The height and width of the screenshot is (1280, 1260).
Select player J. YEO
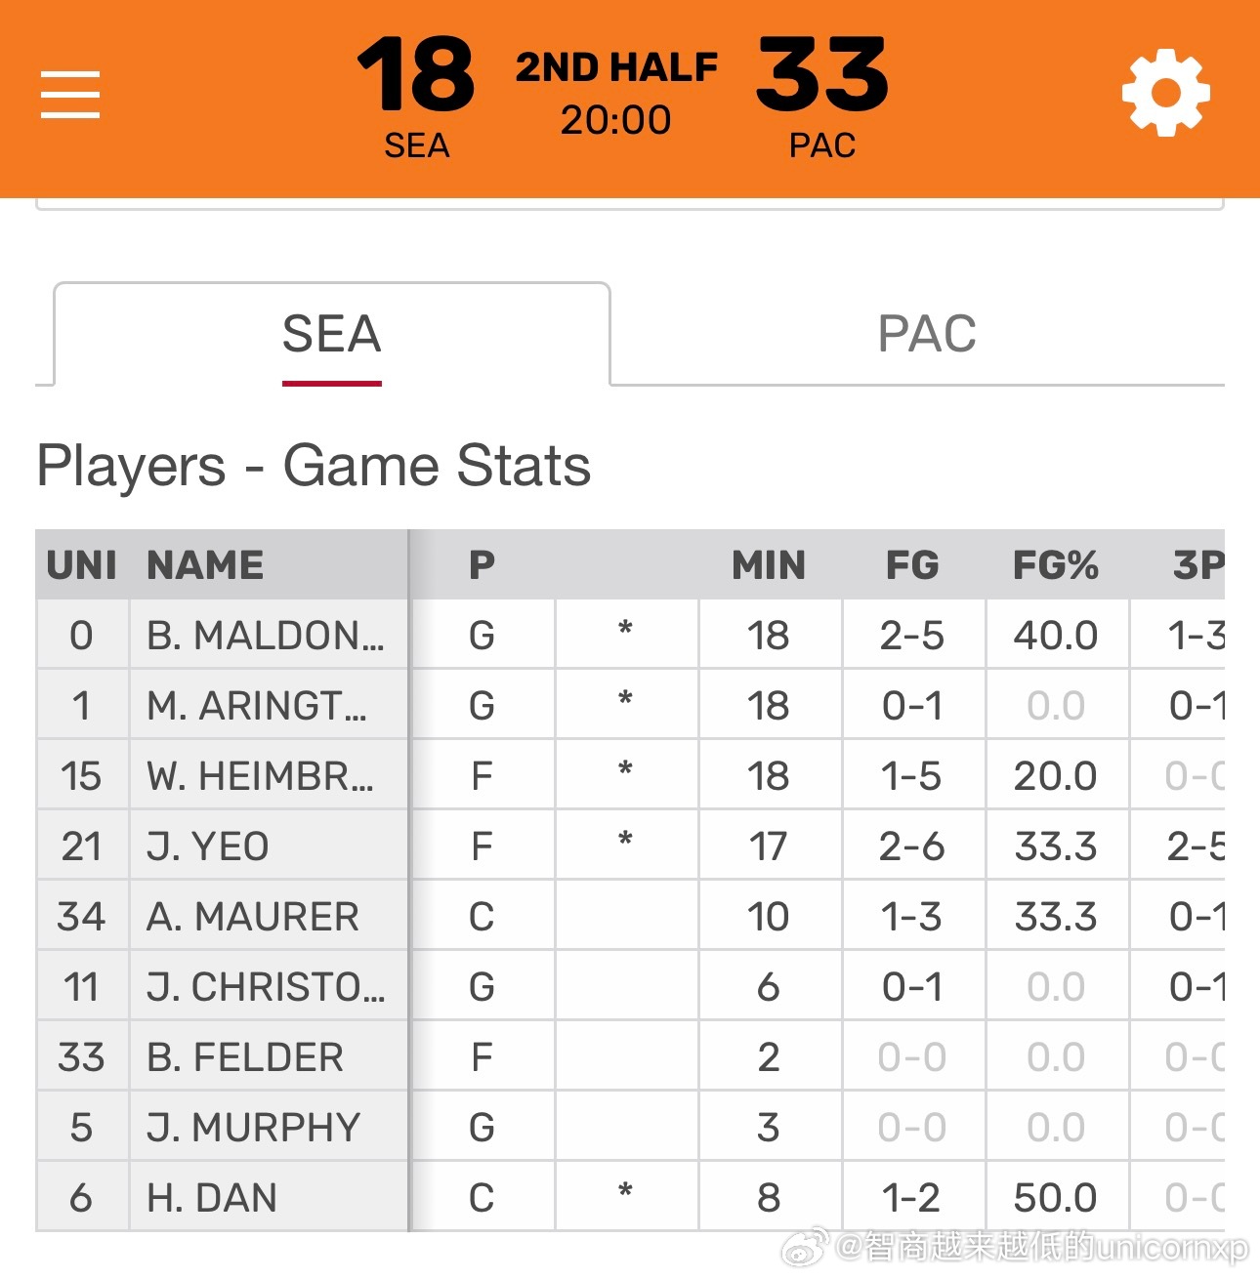pos(208,846)
